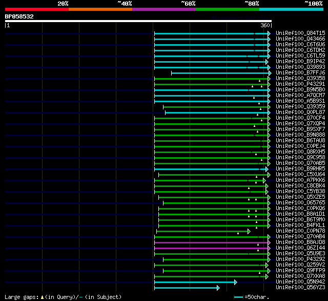The image size is (328, 301).
Task: Click the yellow gap icon in the legend
Action: pos(42,297)
